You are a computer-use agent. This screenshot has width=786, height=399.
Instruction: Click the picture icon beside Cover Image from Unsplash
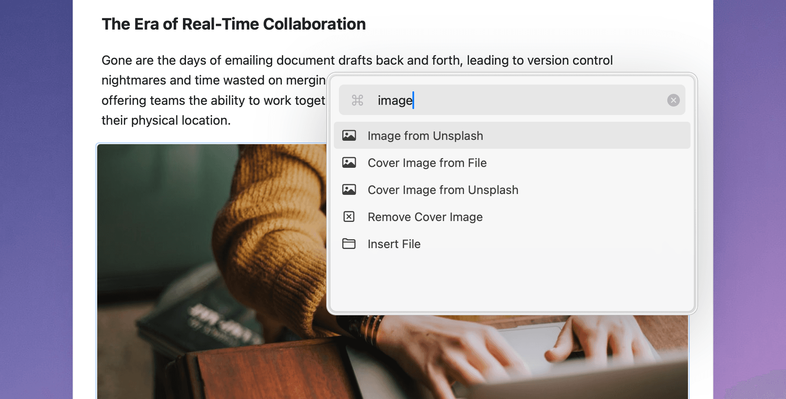[x=349, y=189]
